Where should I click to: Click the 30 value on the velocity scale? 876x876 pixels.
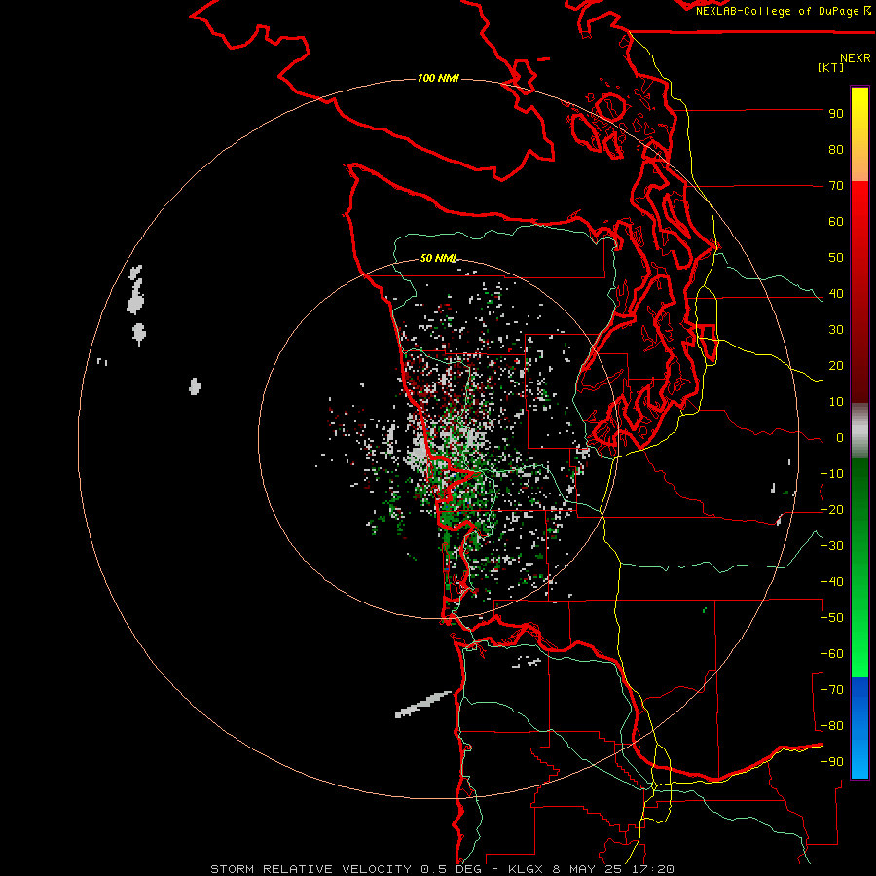pyautogui.click(x=836, y=330)
